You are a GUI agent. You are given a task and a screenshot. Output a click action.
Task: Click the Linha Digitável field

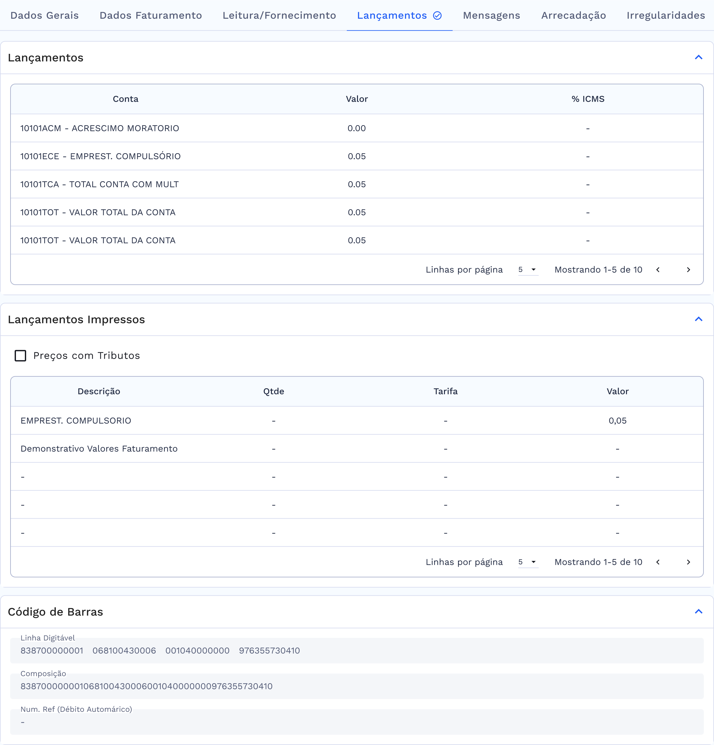357,651
